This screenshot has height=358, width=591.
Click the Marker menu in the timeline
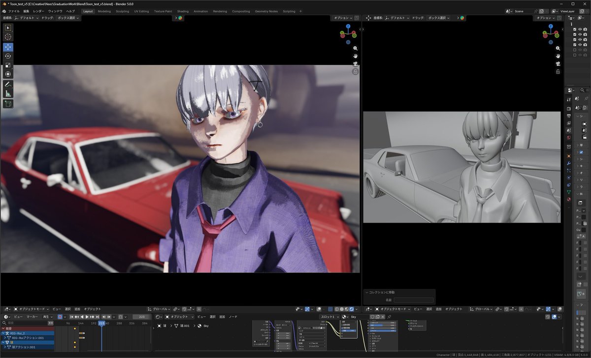point(32,317)
